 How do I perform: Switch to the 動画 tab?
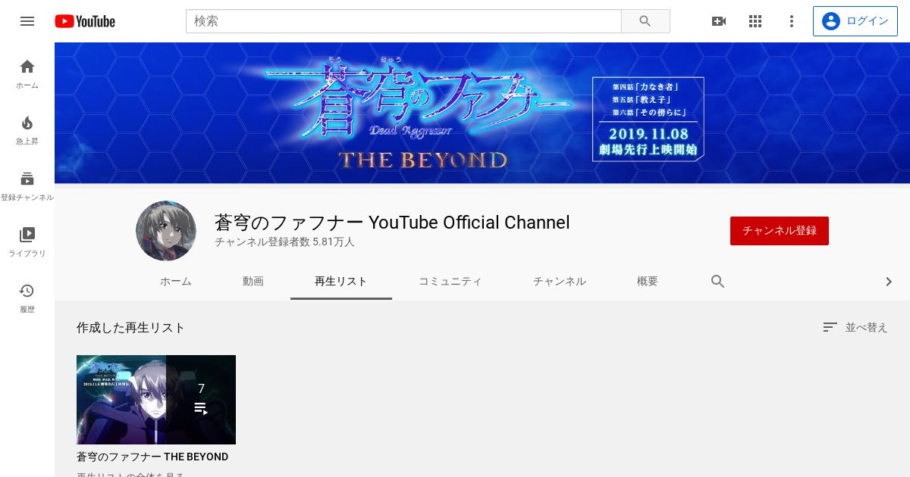coord(253,282)
